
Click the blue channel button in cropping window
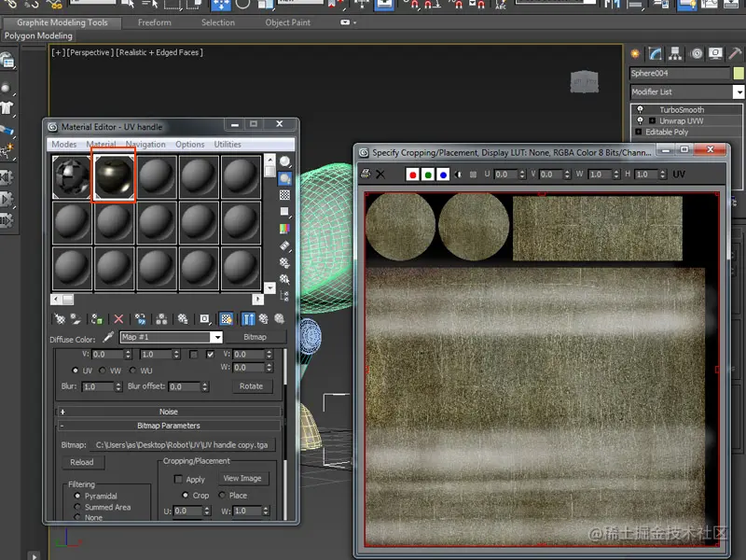[443, 175]
